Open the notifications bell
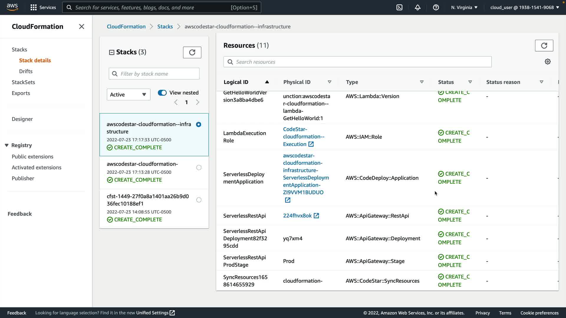 (x=417, y=7)
